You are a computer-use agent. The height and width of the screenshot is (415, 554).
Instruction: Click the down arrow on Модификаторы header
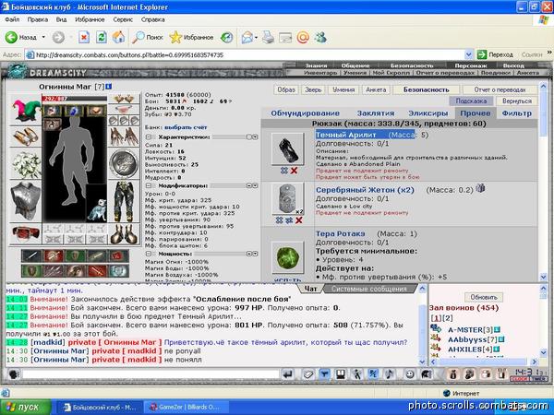click(255, 185)
